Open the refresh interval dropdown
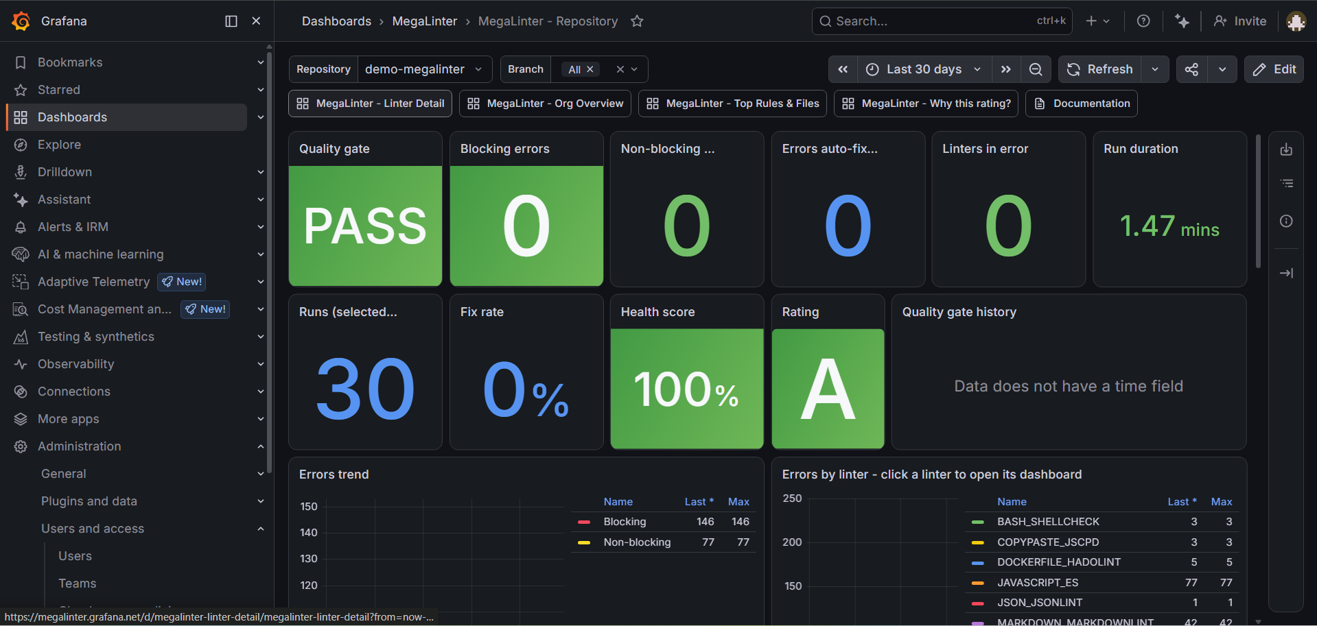1317x626 pixels. tap(1155, 69)
